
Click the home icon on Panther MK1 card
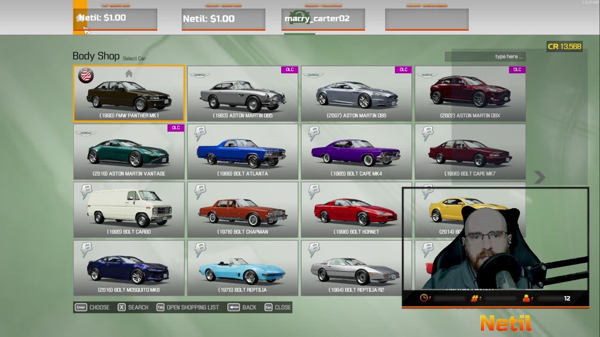129,73
